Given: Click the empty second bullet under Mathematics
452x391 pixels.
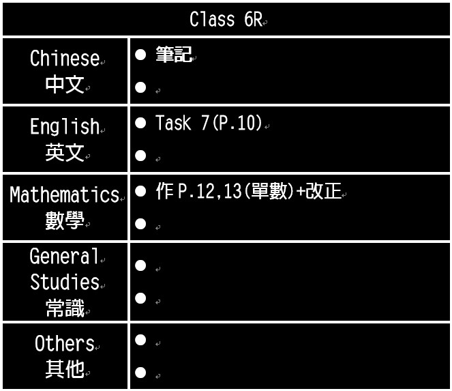Looking at the screenshot, I should coord(140,224).
